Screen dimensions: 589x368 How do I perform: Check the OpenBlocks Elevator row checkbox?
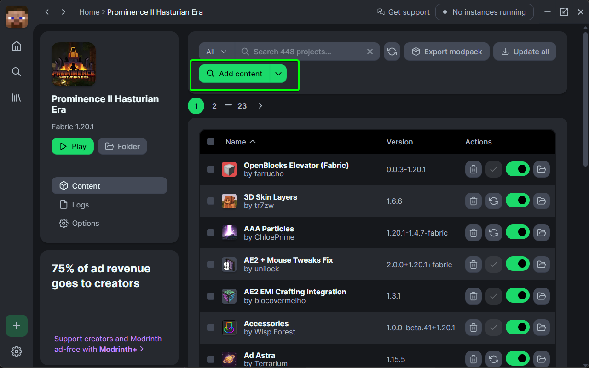[211, 169]
